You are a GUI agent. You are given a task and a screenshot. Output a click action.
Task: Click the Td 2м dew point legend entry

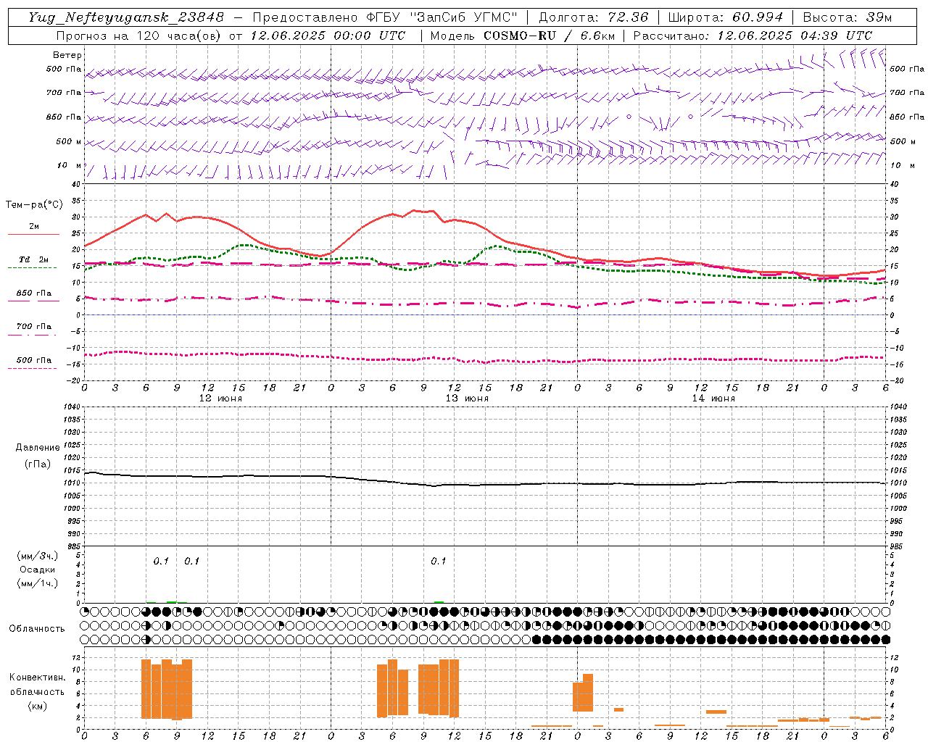tap(34, 259)
